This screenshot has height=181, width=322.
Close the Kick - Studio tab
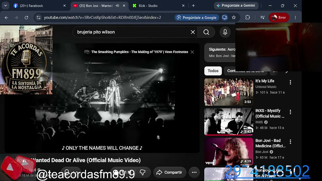coord(183,6)
